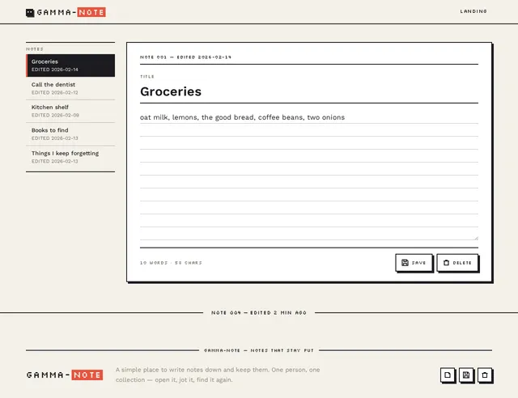This screenshot has height=398, width=518.
Task: Click the GAMMA-NOTE logo in footer
Action: point(65,375)
